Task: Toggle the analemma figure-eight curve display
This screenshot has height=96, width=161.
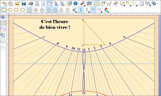Action: coord(81,10)
